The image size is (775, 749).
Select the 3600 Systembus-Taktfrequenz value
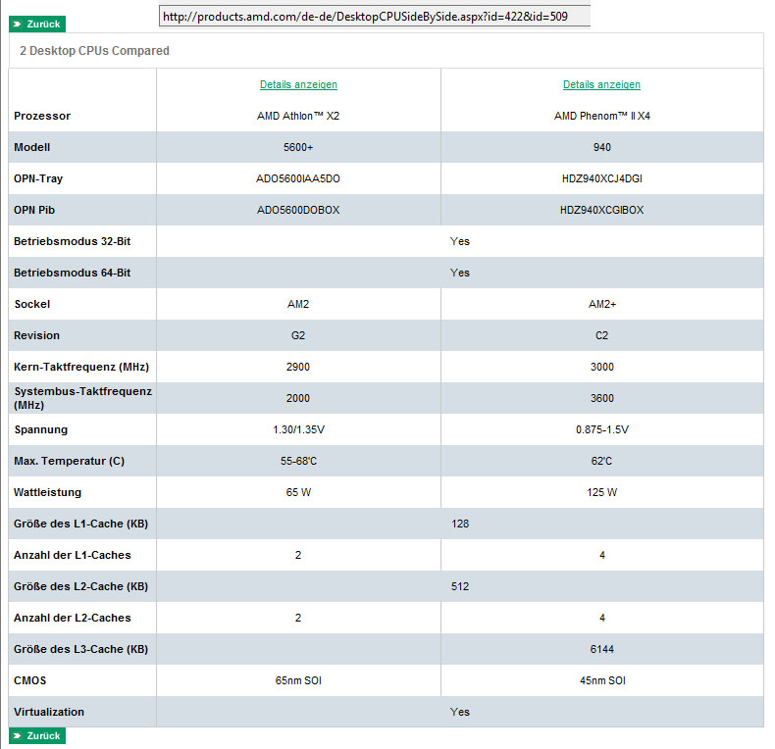pyautogui.click(x=601, y=398)
